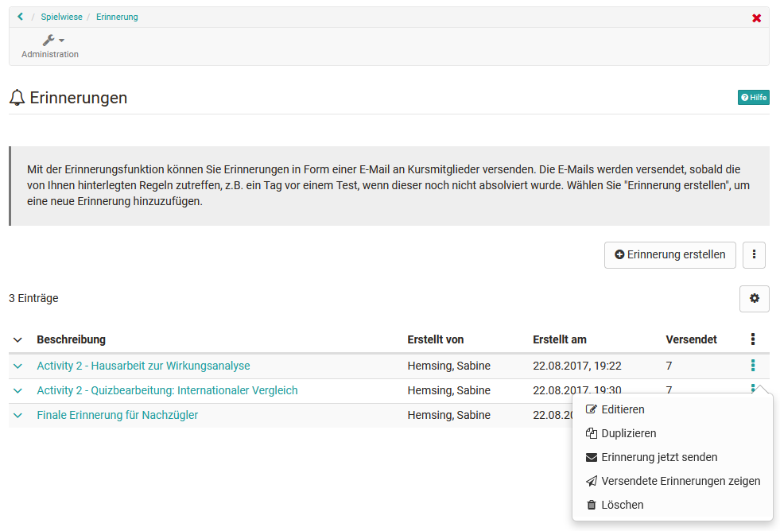Open Spielwiese breadcrumb link
Screen dimensions: 780x531
pos(61,17)
